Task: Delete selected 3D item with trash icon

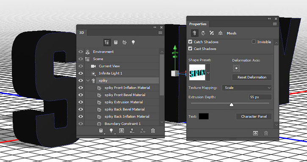Action: pos(153,131)
